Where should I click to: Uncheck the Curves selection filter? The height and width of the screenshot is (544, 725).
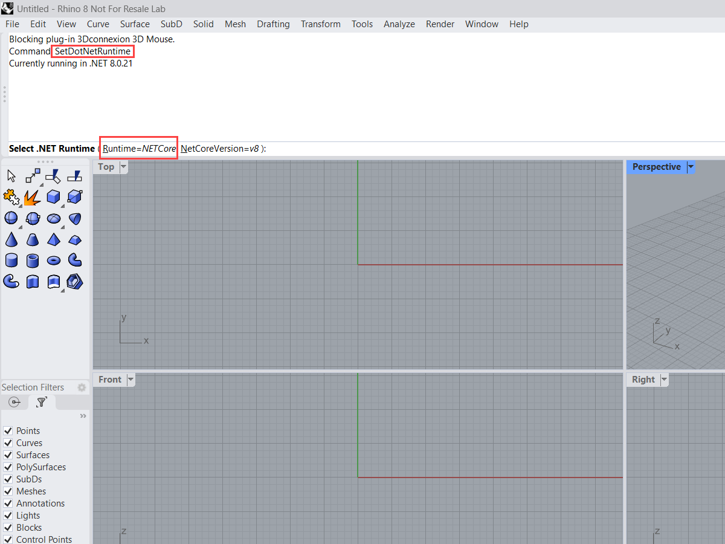pyautogui.click(x=8, y=442)
